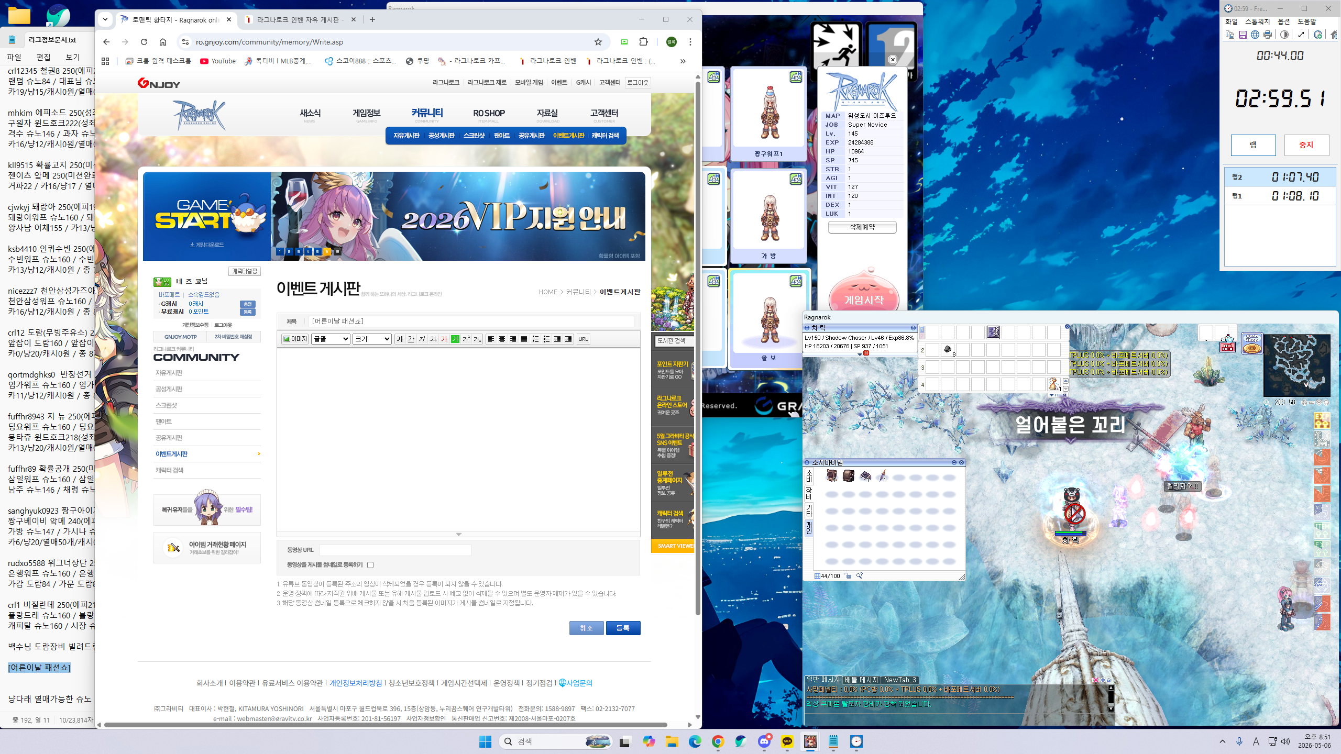
Task: Open Discord from the taskbar
Action: tap(764, 741)
